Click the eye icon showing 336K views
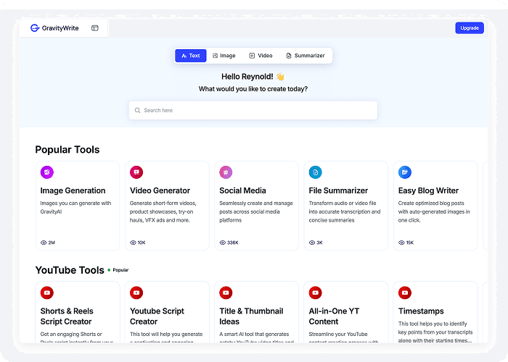The width and height of the screenshot is (508, 362). [x=222, y=243]
